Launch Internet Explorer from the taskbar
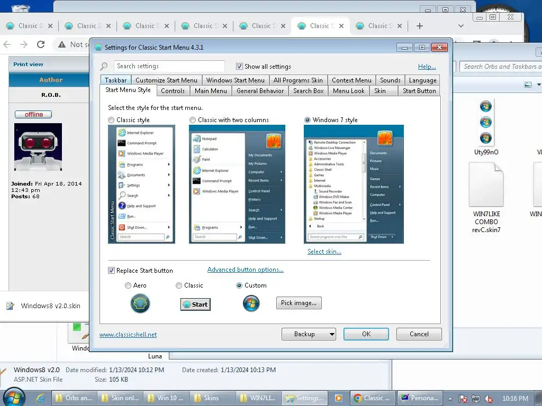The height and width of the screenshot is (406, 542). [40, 398]
